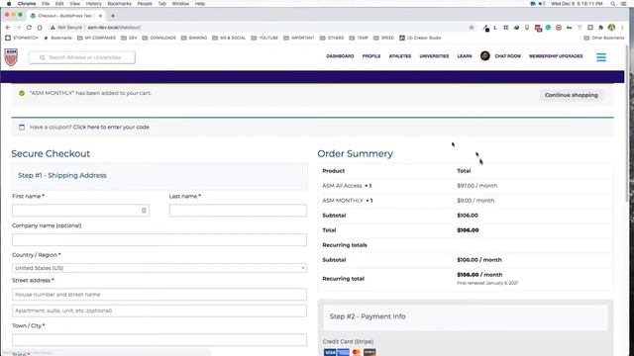Screen dimensions: 634x356
Task: Open the YOUTUBE bookmark folder
Action: coord(264,38)
